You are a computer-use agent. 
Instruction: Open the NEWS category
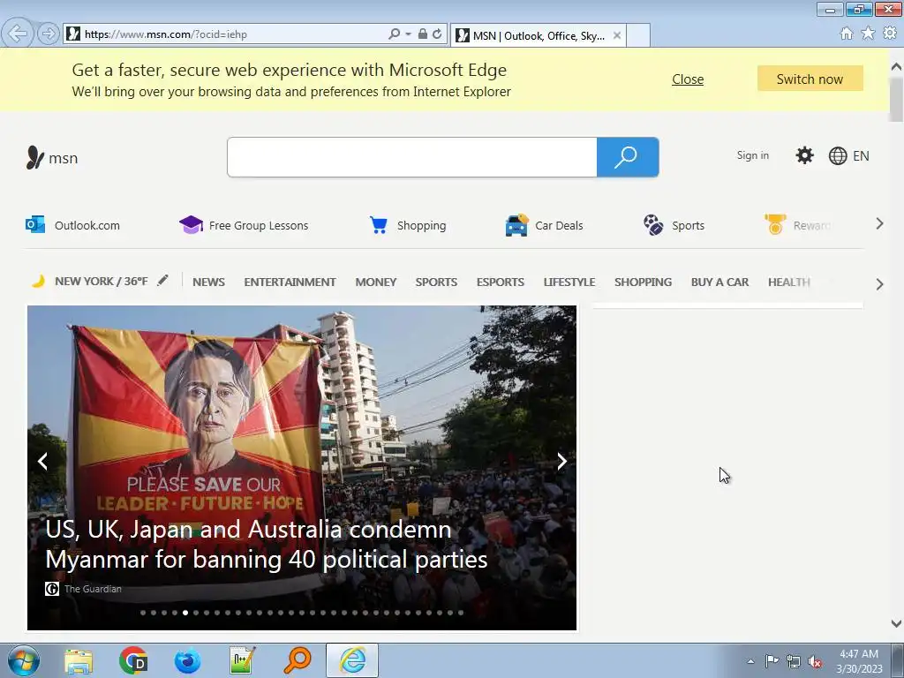point(208,282)
